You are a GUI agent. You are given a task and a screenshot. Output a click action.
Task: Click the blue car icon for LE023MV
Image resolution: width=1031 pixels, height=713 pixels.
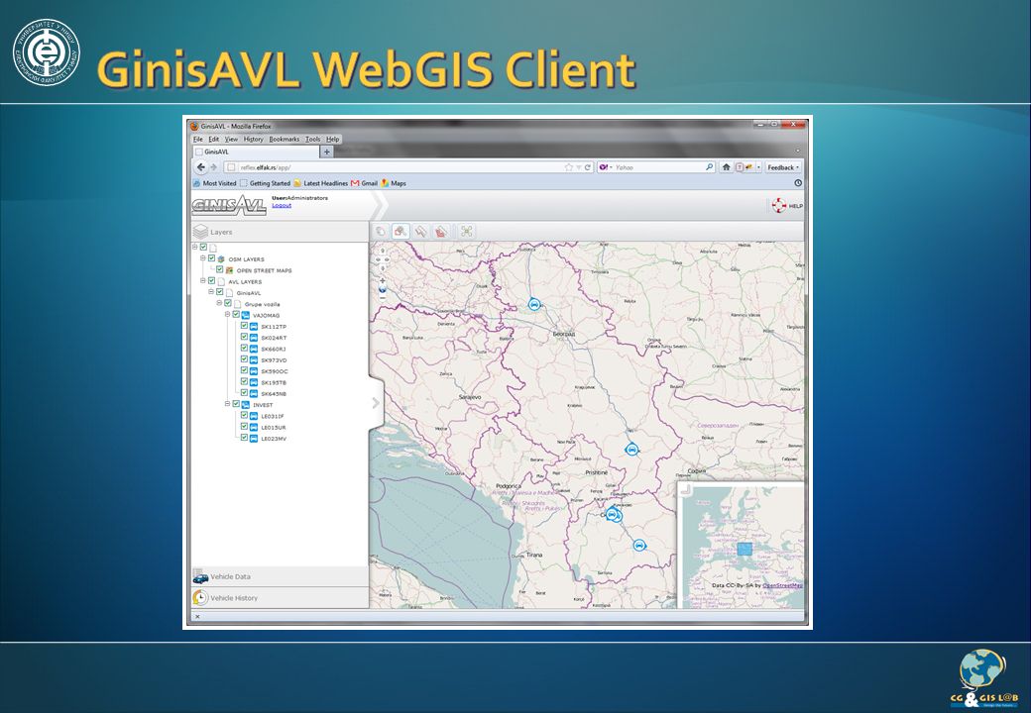point(254,439)
